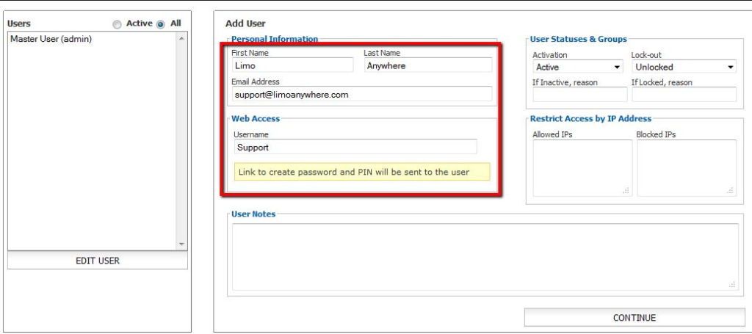Open the Activation dropdown

coord(579,68)
